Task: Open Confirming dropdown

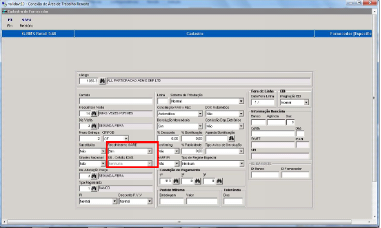Action: click(177, 151)
